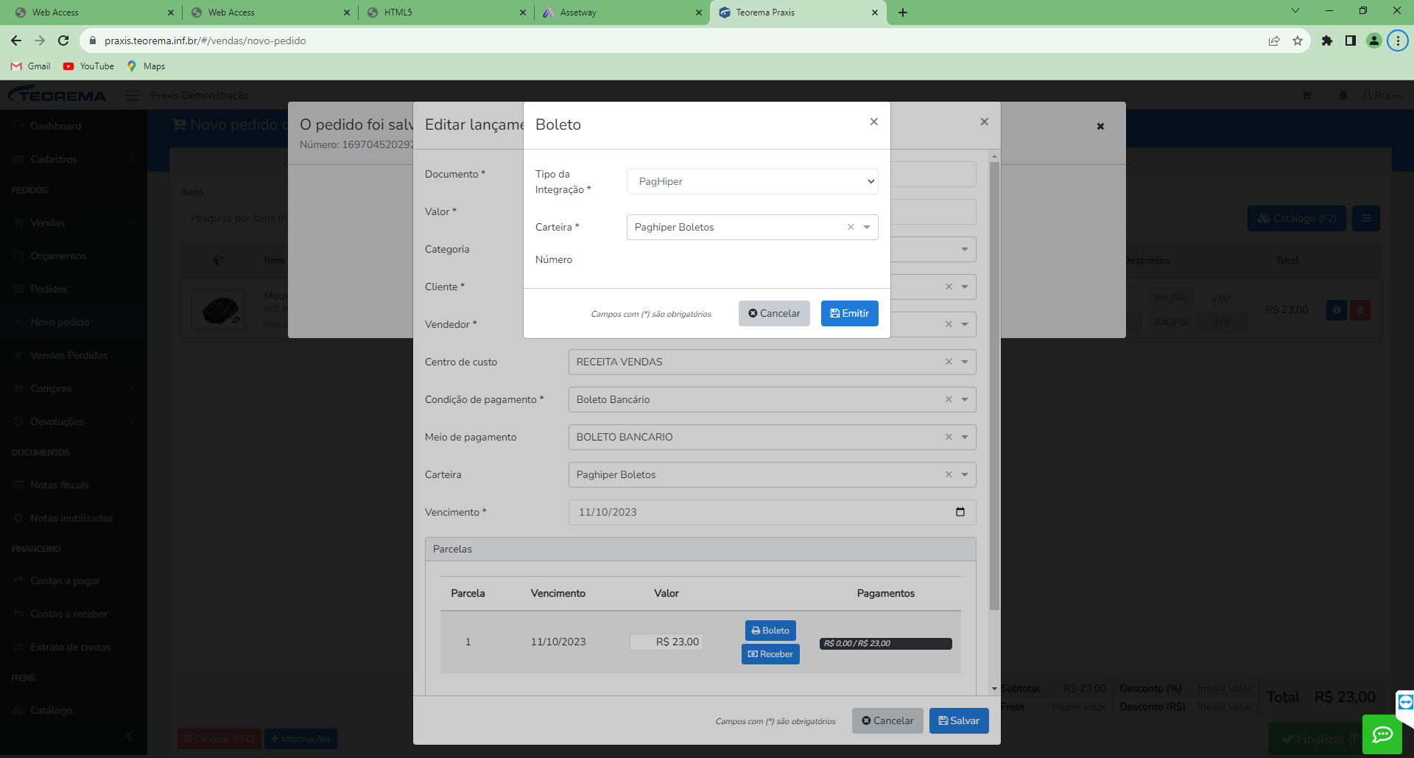Clear the Centro de custo selection
1414x758 pixels.
tap(949, 362)
